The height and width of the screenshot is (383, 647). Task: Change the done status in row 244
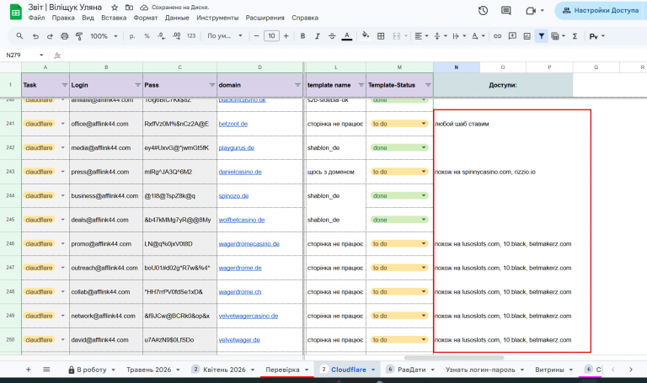398,196
